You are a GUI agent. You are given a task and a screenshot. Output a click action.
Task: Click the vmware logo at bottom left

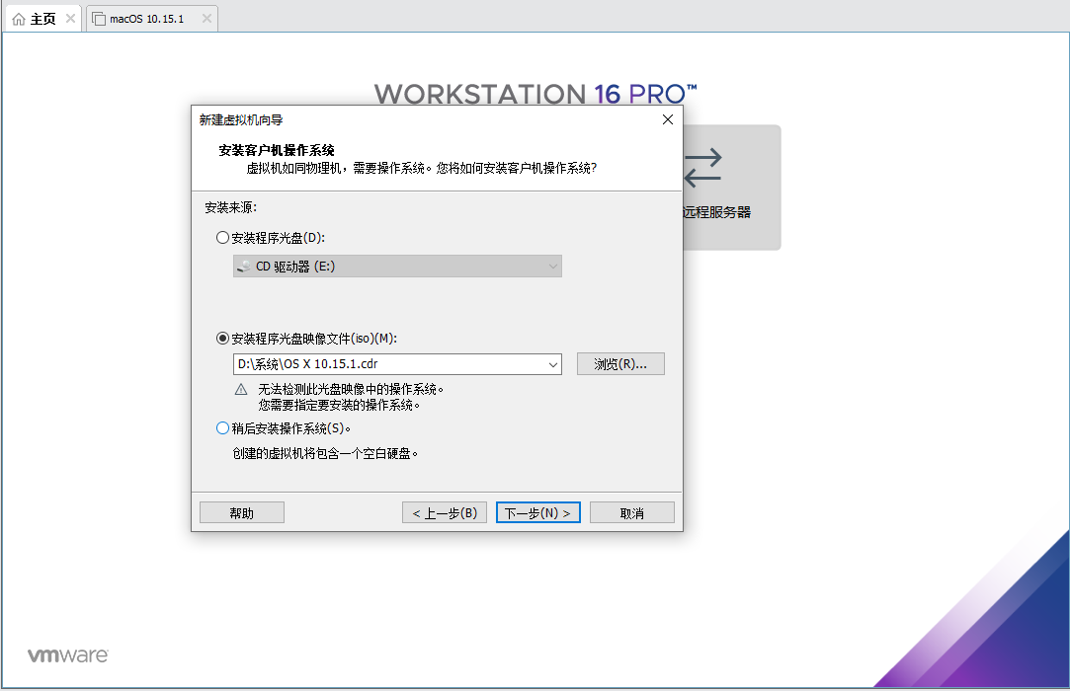67,655
